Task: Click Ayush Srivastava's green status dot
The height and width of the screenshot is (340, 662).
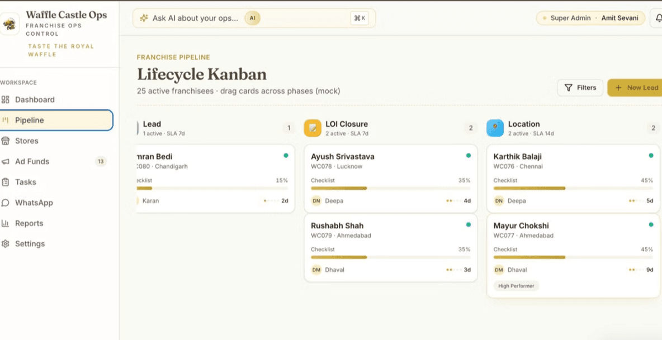Action: (468, 155)
